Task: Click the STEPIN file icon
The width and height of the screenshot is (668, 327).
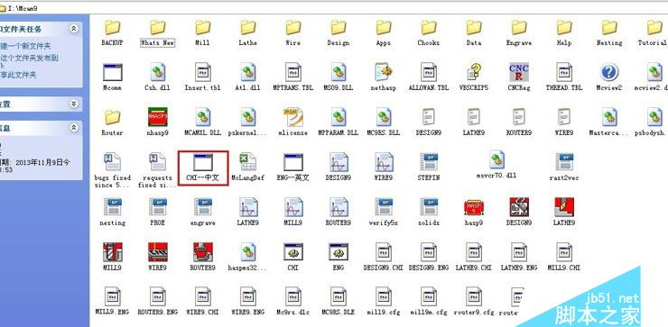Action: [429, 162]
